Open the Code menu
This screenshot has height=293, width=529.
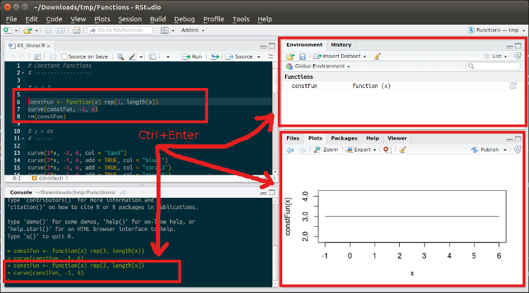[54, 19]
